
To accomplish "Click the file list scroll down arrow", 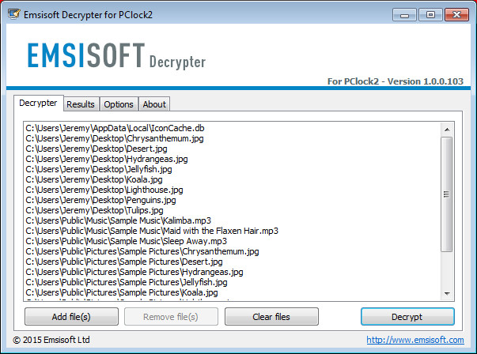I will pos(447,293).
